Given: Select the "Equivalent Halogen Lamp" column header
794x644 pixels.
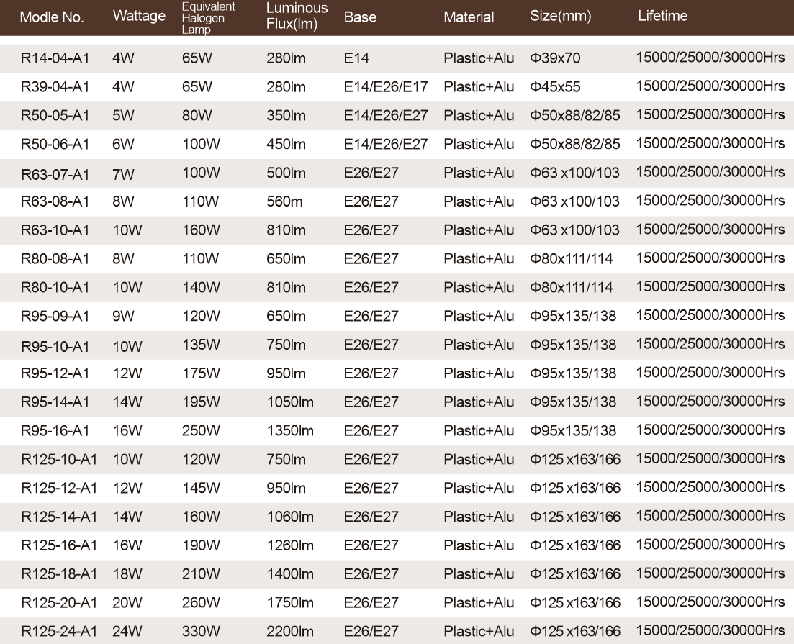Looking at the screenshot, I should 208,17.
